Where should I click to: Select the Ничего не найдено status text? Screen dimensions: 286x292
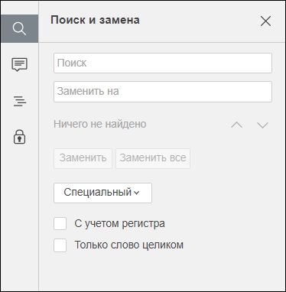(x=100, y=124)
